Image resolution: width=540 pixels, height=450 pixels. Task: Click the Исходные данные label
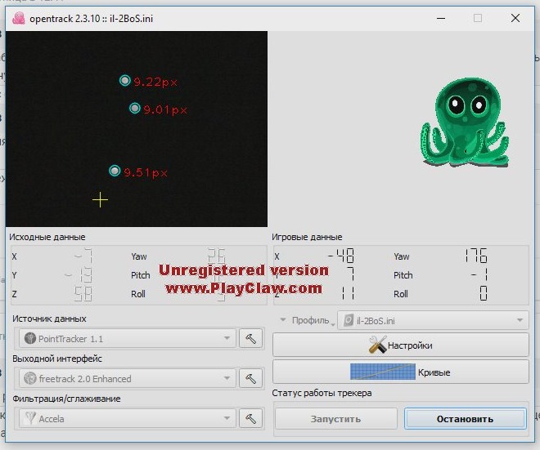[x=47, y=237]
